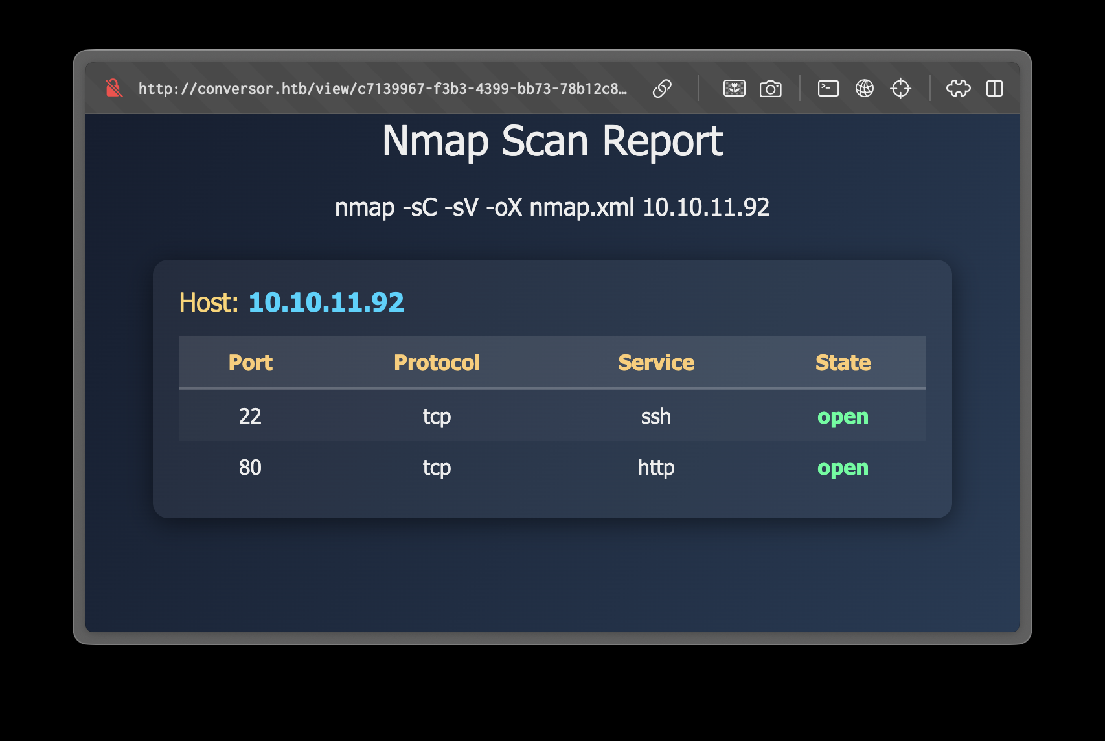Select the ssh service cell

(655, 416)
